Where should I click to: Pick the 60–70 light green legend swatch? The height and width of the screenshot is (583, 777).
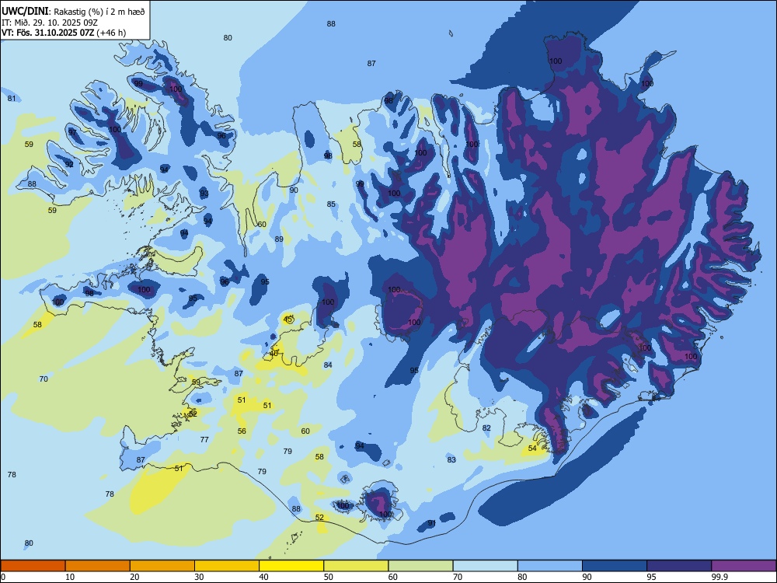[x=420, y=566]
